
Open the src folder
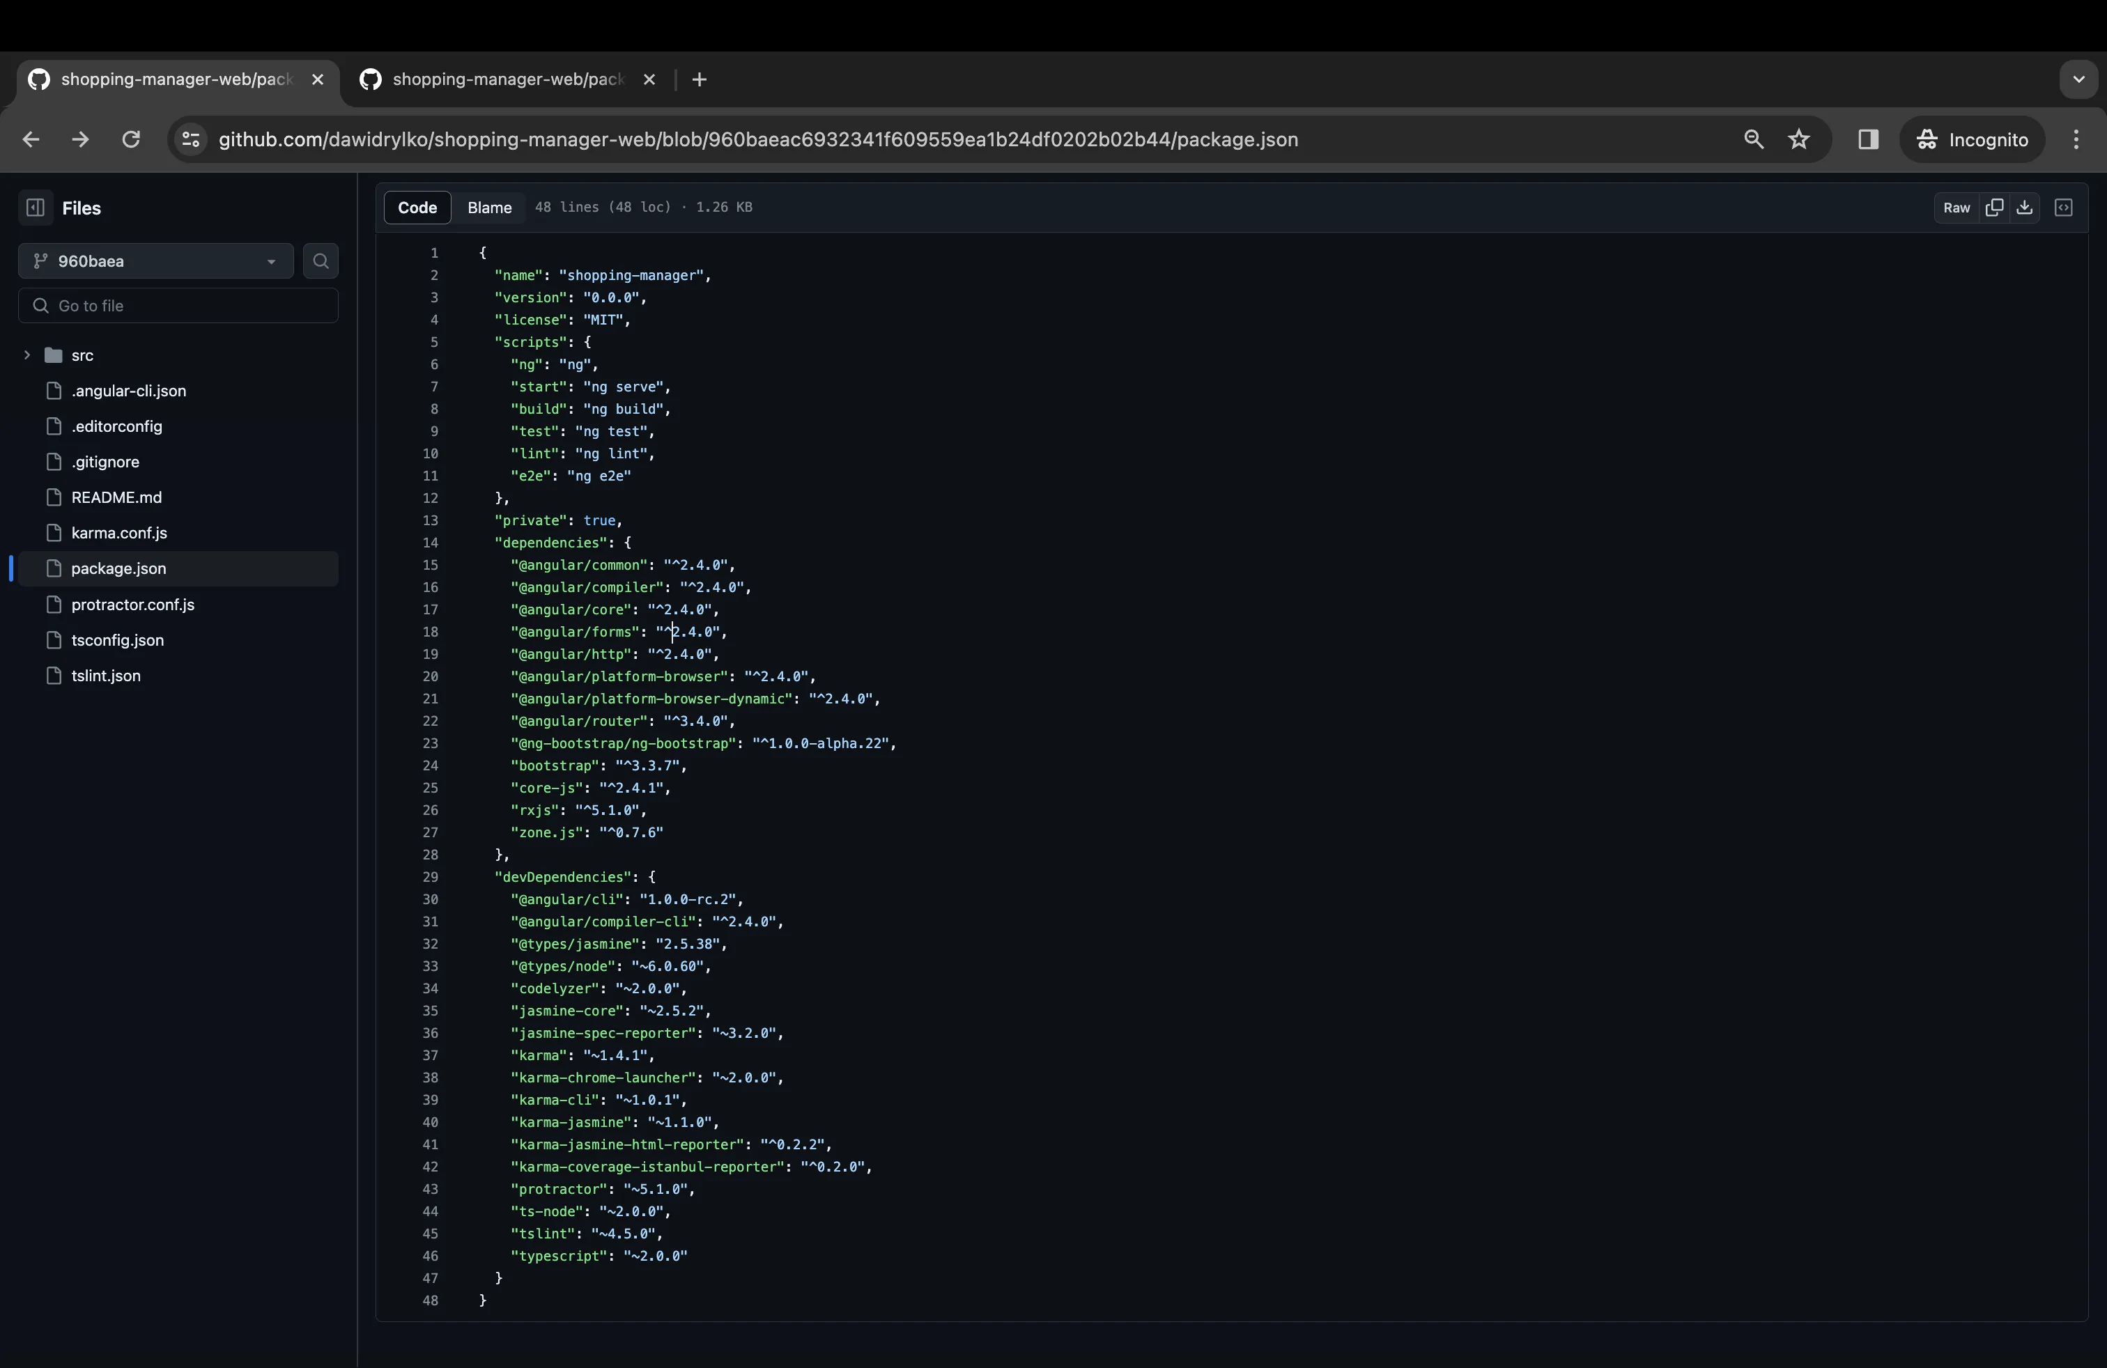click(x=82, y=355)
